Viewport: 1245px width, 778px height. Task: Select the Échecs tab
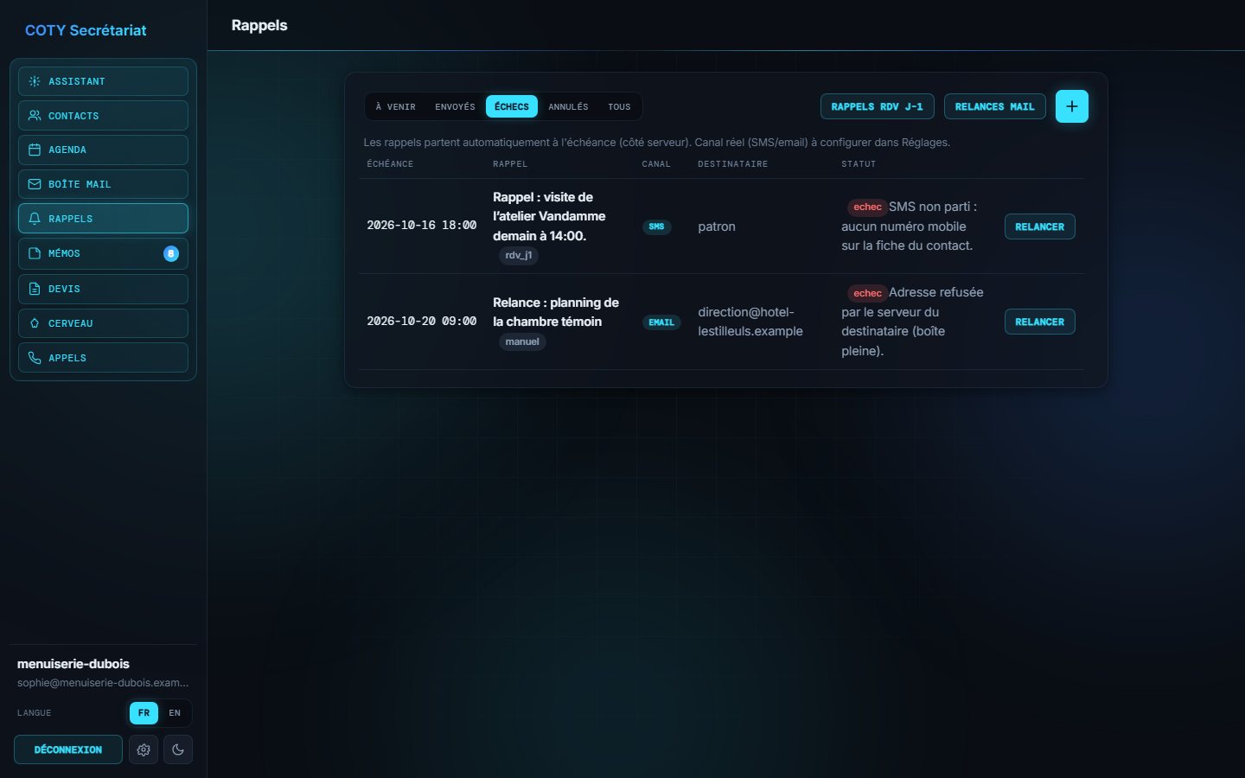512,106
